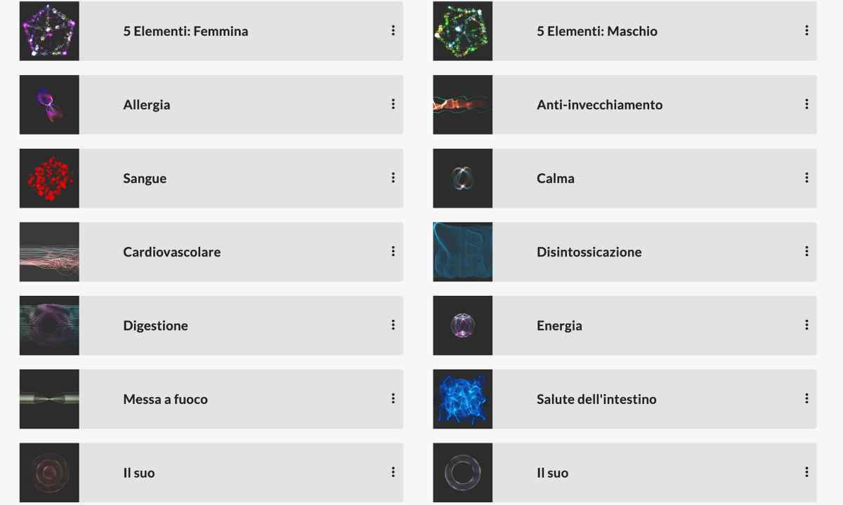Open the Allergia program entry
Viewport: 843px width, 505px height.
(211, 105)
